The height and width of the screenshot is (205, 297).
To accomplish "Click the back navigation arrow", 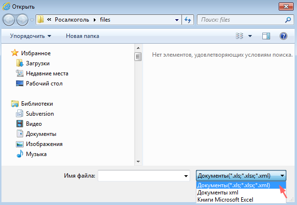I will (x=9, y=20).
